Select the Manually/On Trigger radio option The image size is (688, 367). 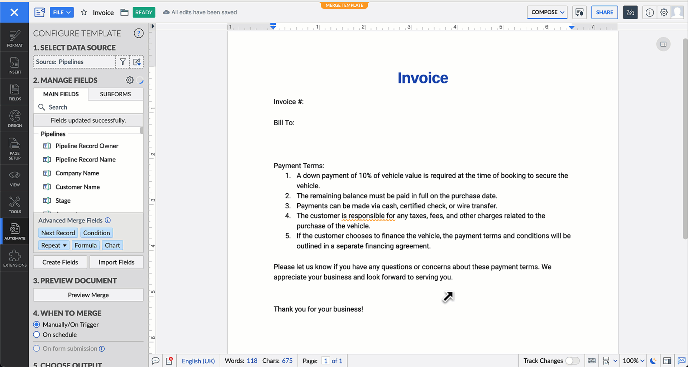click(37, 324)
